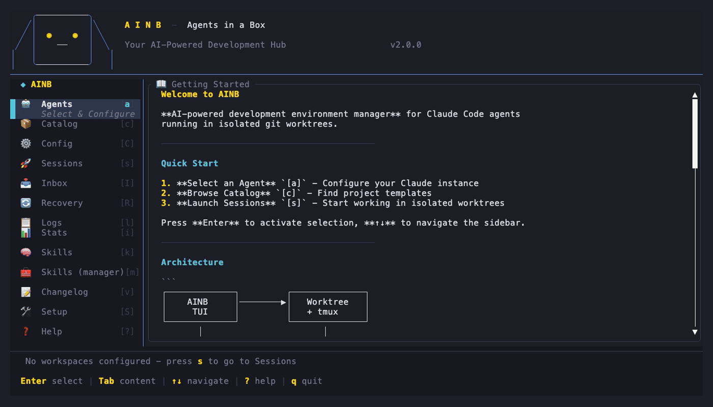This screenshot has width=713, height=407.
Task: Select the Logs menu label
Action: (x=51, y=223)
